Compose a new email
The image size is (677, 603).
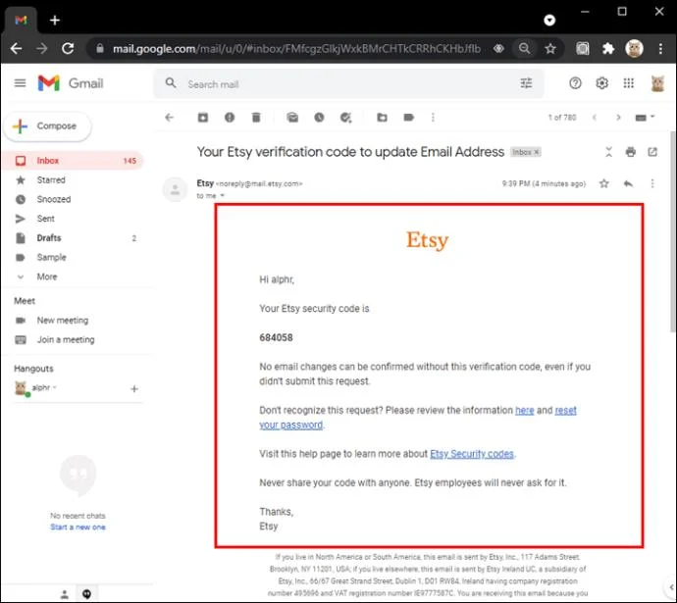[47, 126]
